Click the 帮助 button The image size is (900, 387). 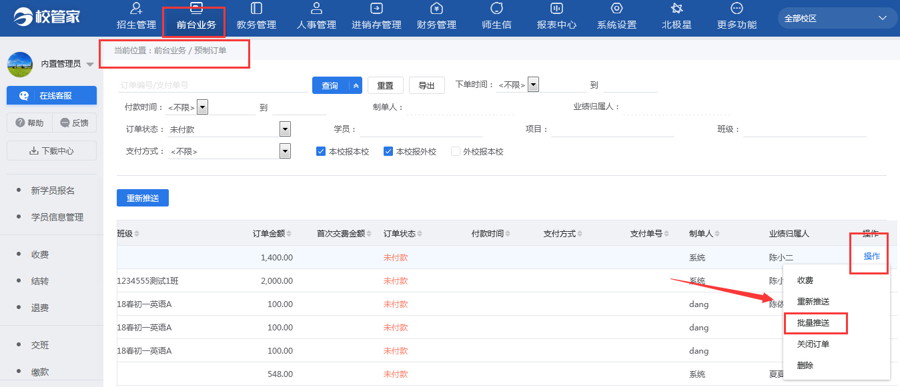[29, 123]
